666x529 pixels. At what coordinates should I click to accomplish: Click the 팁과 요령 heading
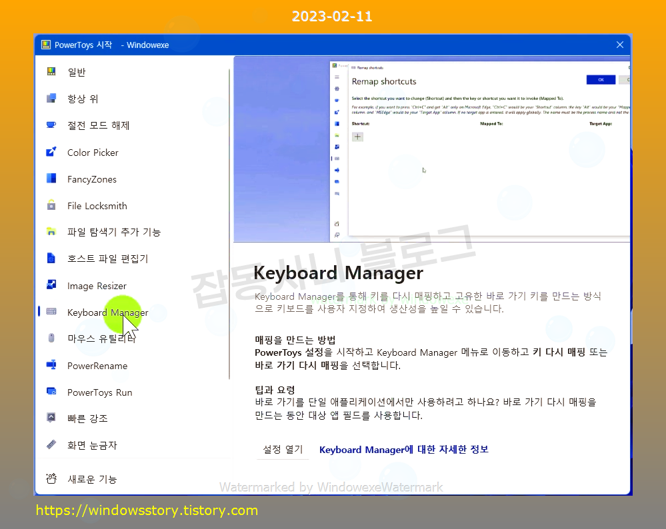click(275, 390)
